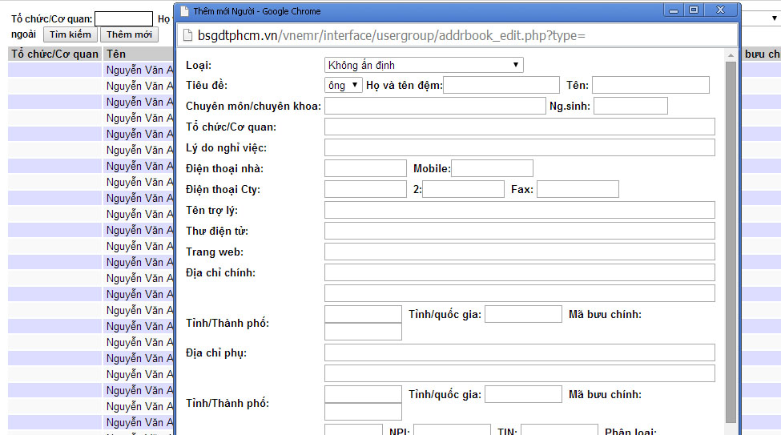Click the Ng.sinh birth date field
The image size is (781, 435).
pyautogui.click(x=630, y=106)
